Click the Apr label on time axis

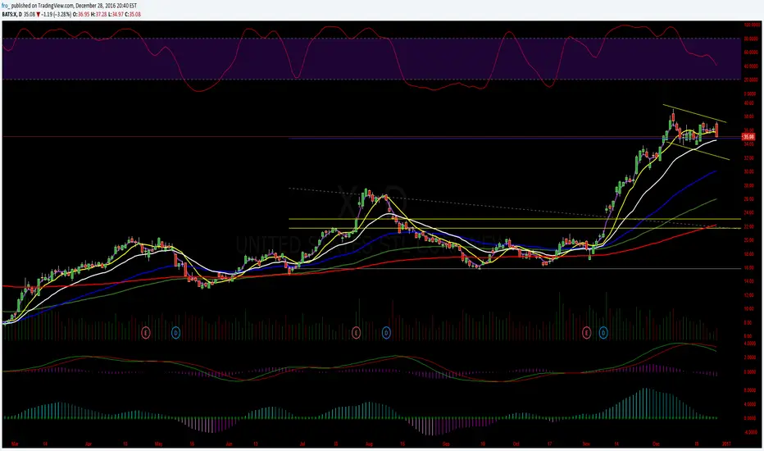(x=89, y=444)
